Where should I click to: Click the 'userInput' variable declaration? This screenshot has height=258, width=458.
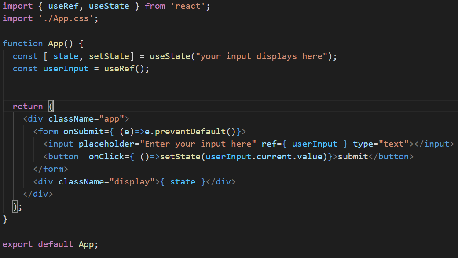[x=66, y=69]
